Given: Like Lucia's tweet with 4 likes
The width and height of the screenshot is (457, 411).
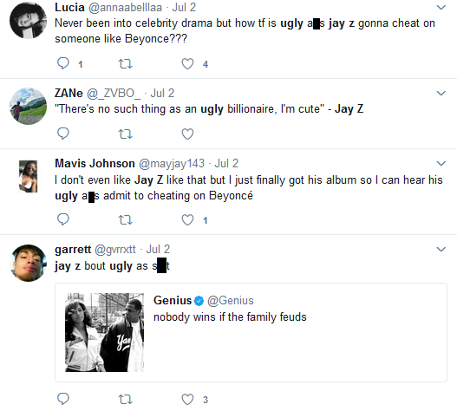Looking at the screenshot, I should point(187,64).
